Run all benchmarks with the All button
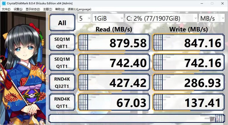The height and width of the screenshot is (125, 228). tap(62, 23)
